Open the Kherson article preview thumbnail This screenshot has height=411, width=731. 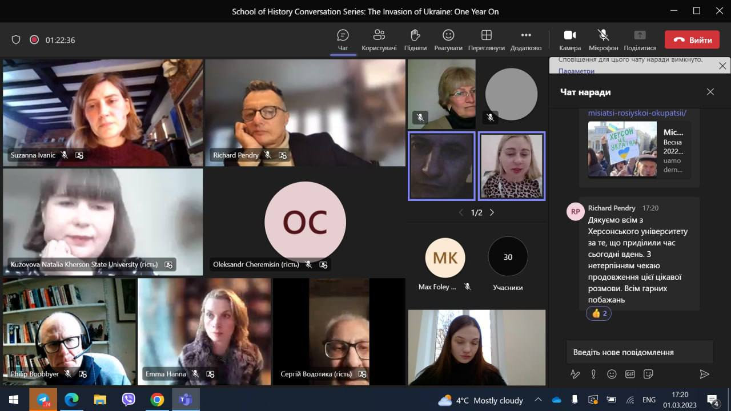click(622, 148)
